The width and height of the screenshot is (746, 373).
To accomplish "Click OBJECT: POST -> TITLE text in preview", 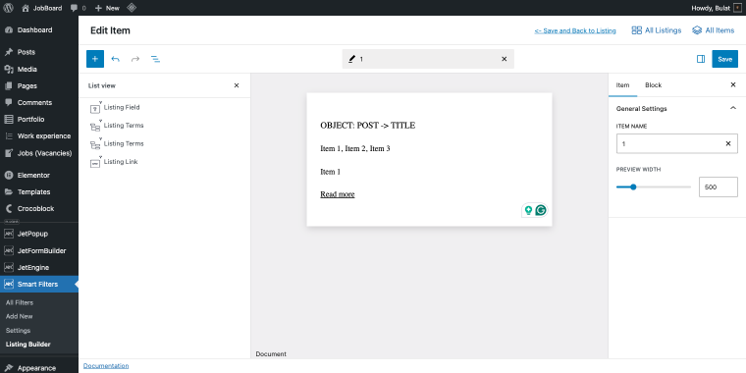I will (x=368, y=126).
